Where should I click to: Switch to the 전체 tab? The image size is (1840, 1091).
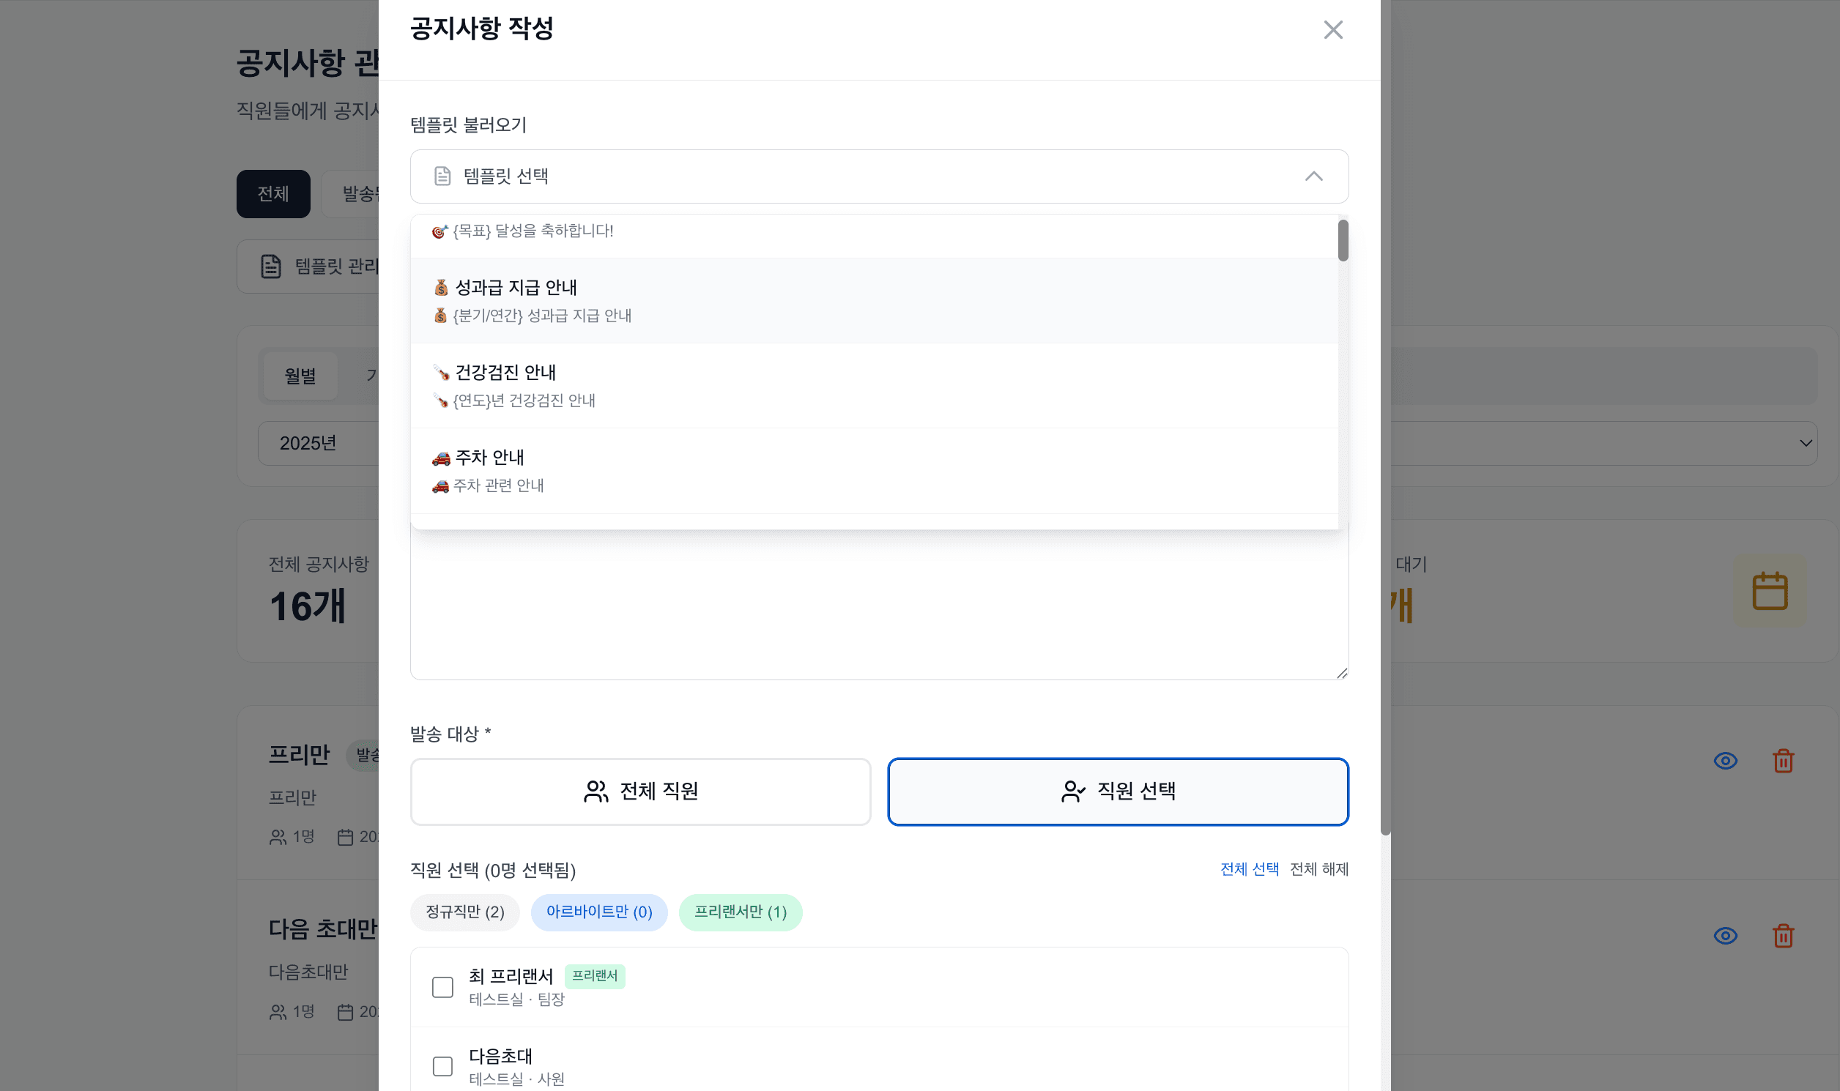[272, 193]
